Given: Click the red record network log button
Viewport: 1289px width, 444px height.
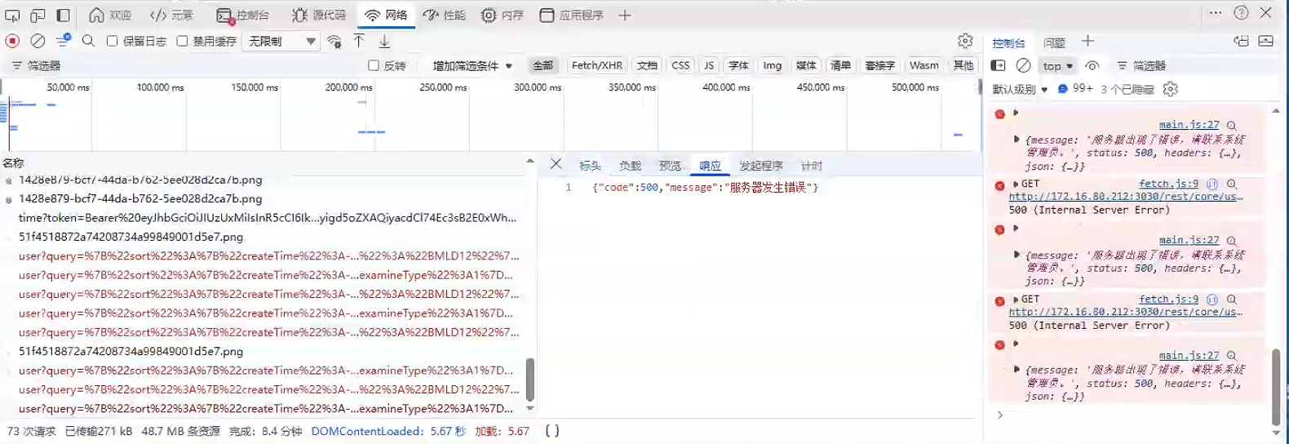Looking at the screenshot, I should tap(12, 41).
